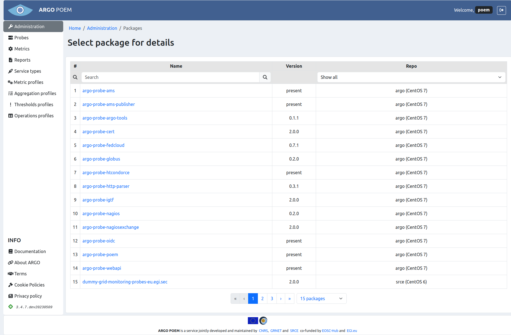This screenshot has height=335, width=511.
Task: Select the Probes list icon in the sidebar
Action: [x=11, y=38]
